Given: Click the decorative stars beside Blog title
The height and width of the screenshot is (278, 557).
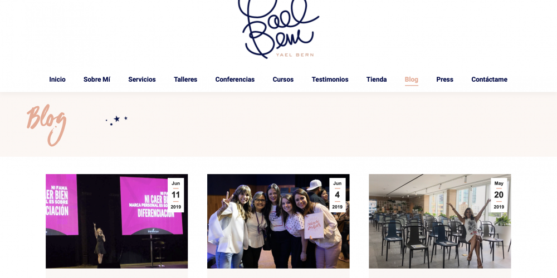Looking at the screenshot, I should (116, 120).
